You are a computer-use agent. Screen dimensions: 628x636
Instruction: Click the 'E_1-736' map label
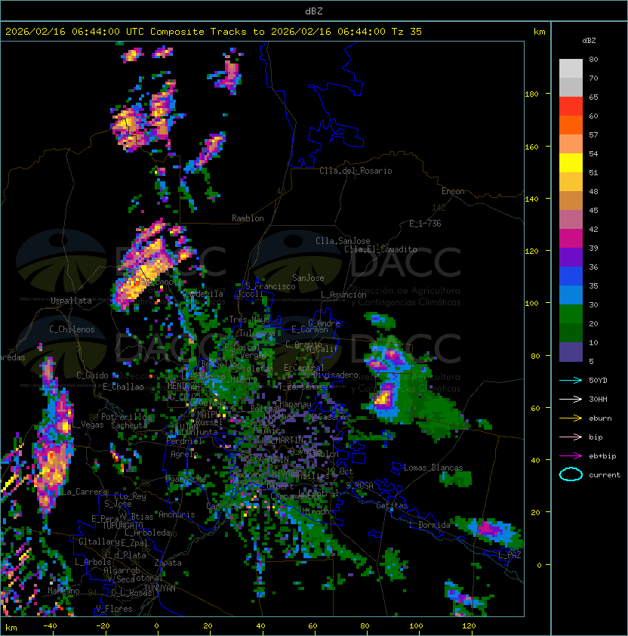425,224
